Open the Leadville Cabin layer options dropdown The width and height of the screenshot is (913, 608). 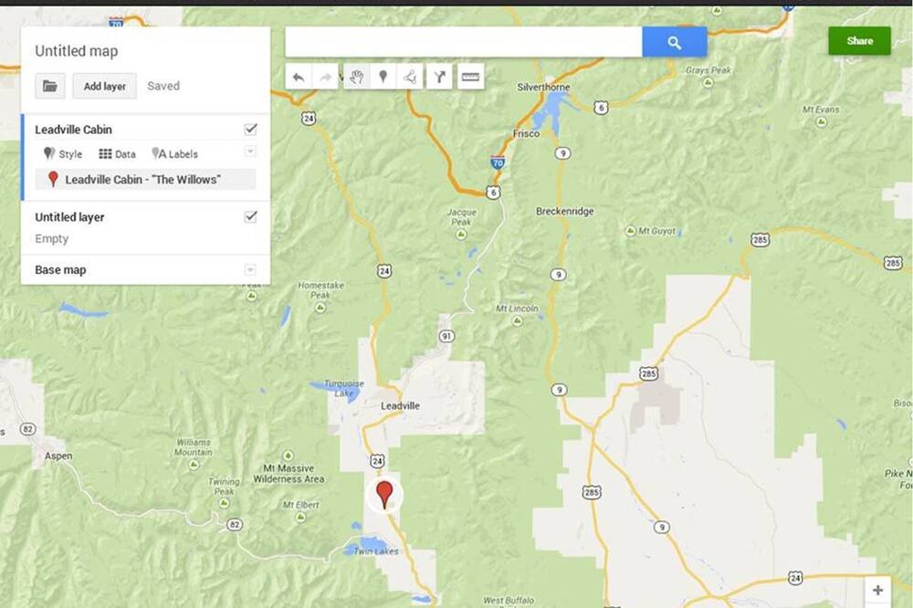click(x=250, y=152)
